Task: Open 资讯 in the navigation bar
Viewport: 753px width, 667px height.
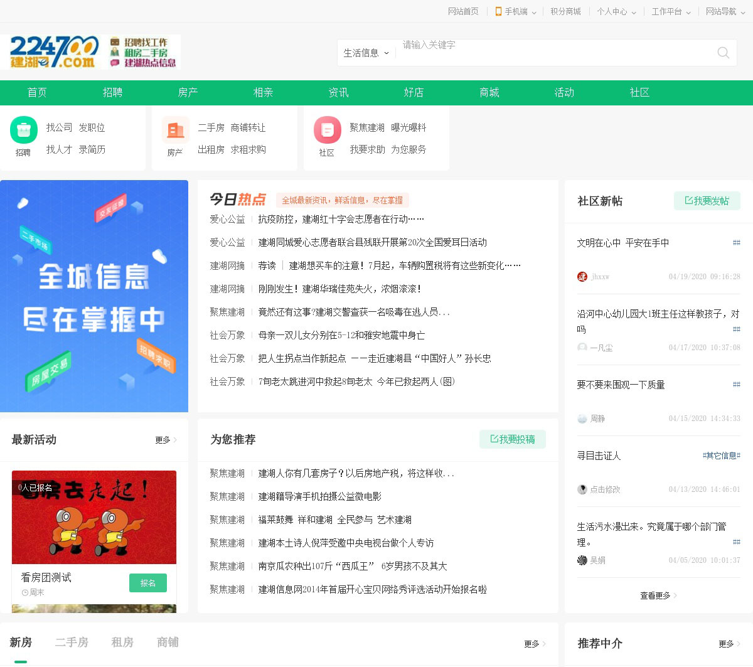Action: [x=338, y=92]
